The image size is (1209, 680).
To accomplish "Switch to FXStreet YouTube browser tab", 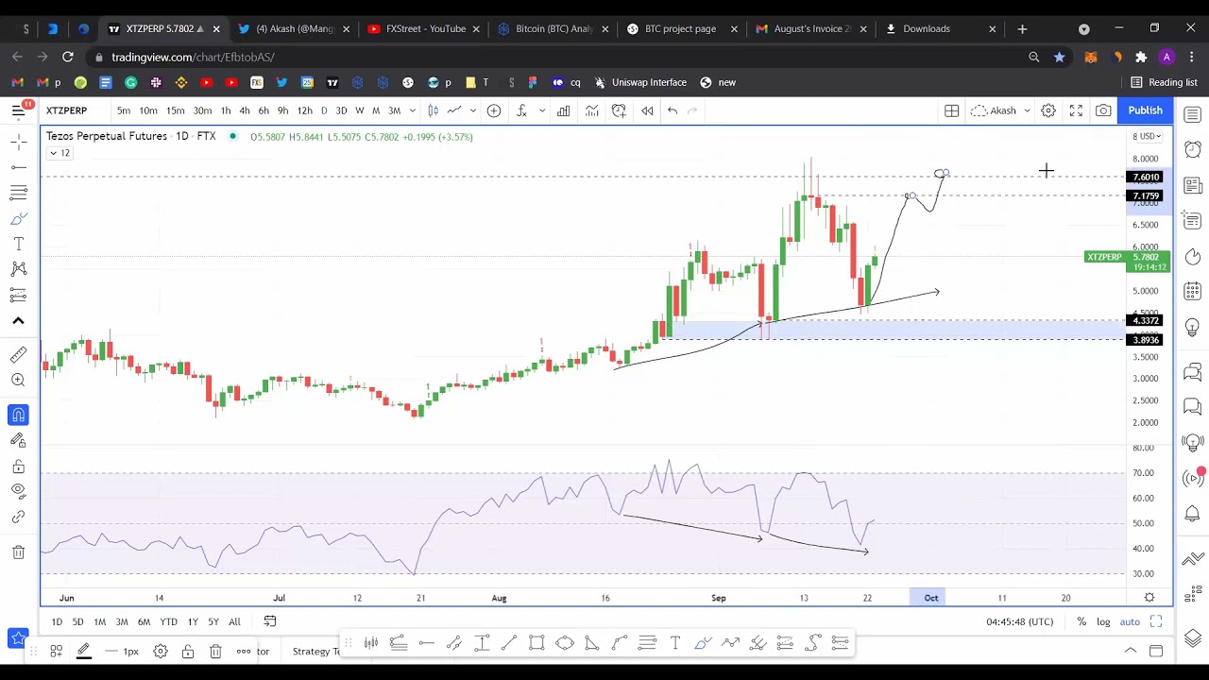I will pyautogui.click(x=425, y=28).
